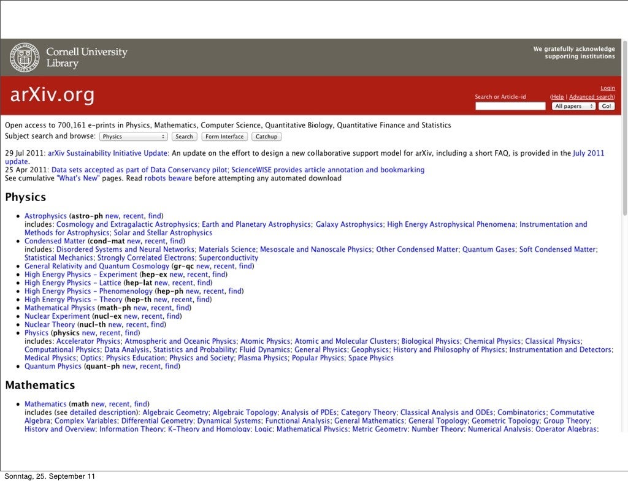Open new submissions for gr-qc
The image size is (628, 483).
pos(203,267)
